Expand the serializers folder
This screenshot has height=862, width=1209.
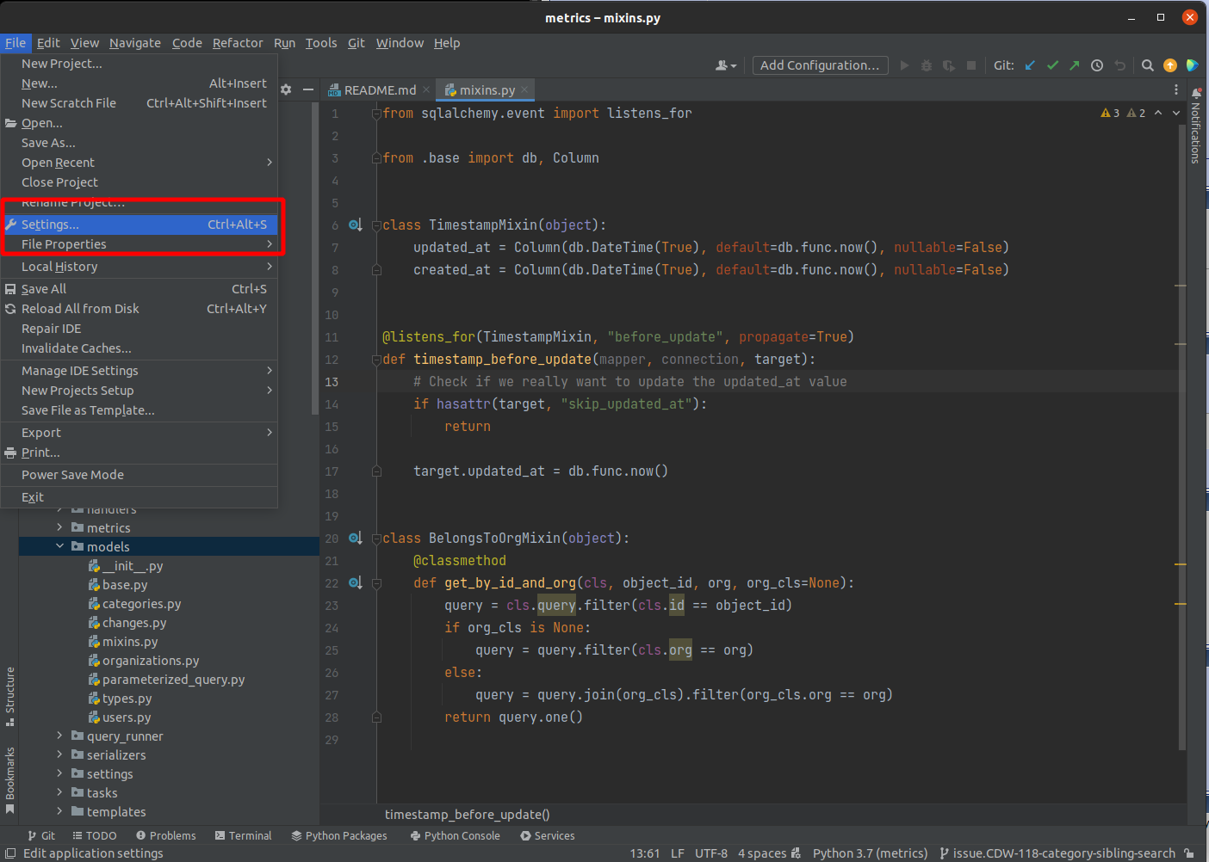click(x=59, y=754)
